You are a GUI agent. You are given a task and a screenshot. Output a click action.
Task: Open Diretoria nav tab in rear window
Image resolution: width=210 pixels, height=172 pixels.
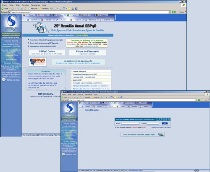[105, 20]
